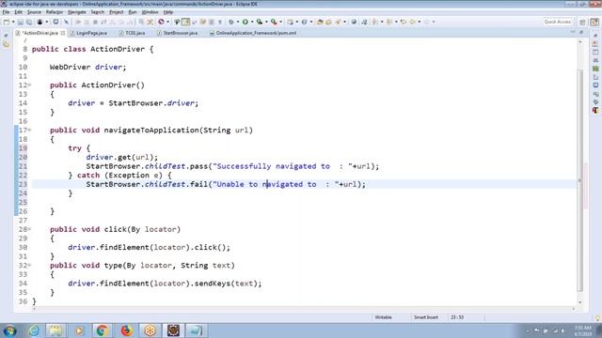Open Firefox from the taskbar
The width and height of the screenshot is (602, 338).
126,330
